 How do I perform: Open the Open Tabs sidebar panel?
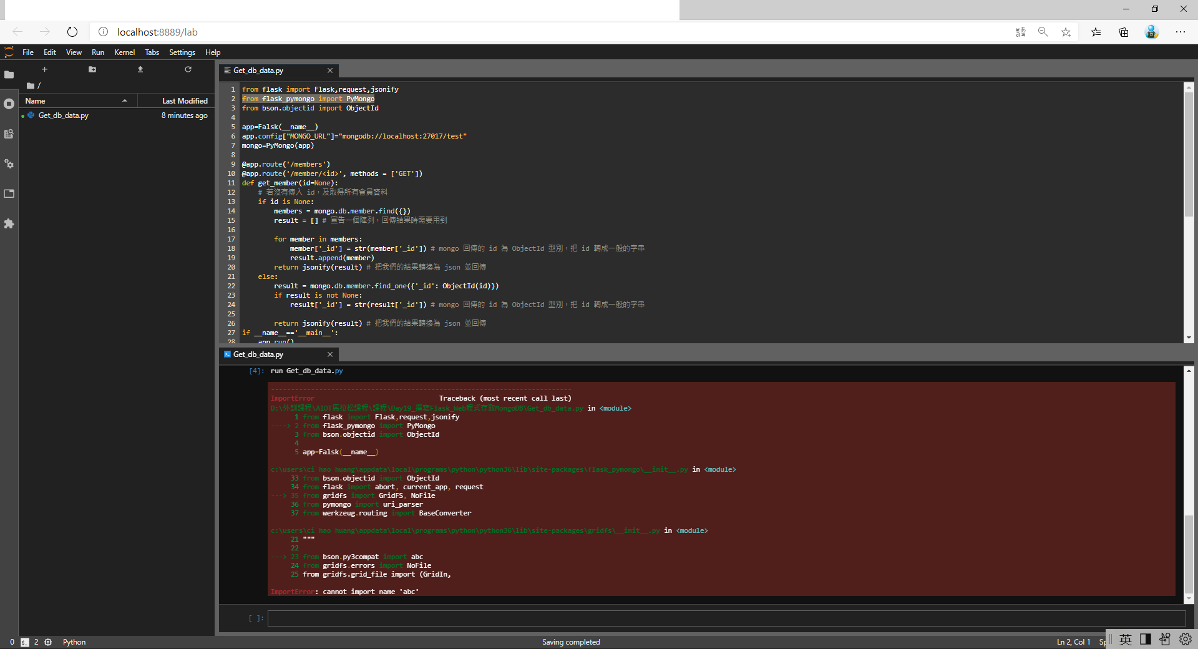coord(9,193)
